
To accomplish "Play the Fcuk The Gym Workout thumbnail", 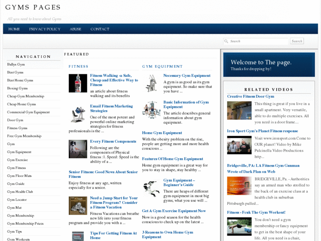I will pos(239,226).
